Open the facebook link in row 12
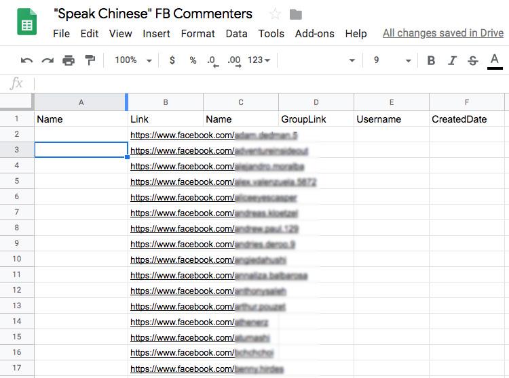Viewport: 509px width, 378px height. click(208, 291)
